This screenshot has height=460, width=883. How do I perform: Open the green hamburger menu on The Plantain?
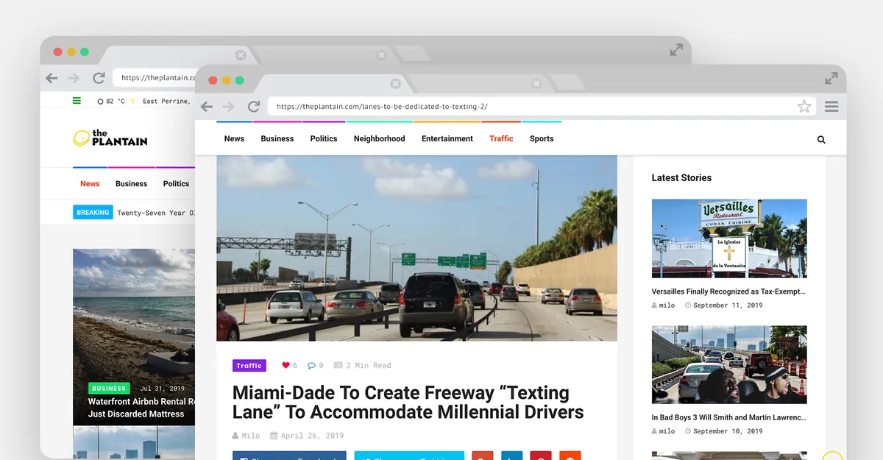pyautogui.click(x=77, y=101)
